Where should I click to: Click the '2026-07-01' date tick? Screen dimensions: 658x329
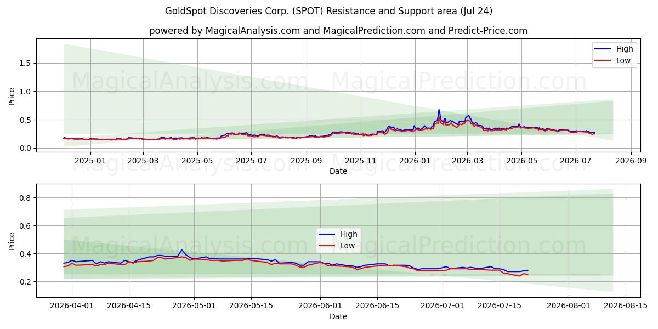coord(443,306)
